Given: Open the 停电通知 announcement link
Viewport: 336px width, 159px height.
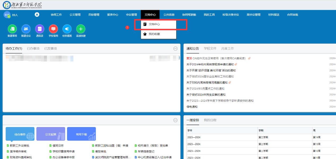Looking at the screenshot, I should (192, 107).
